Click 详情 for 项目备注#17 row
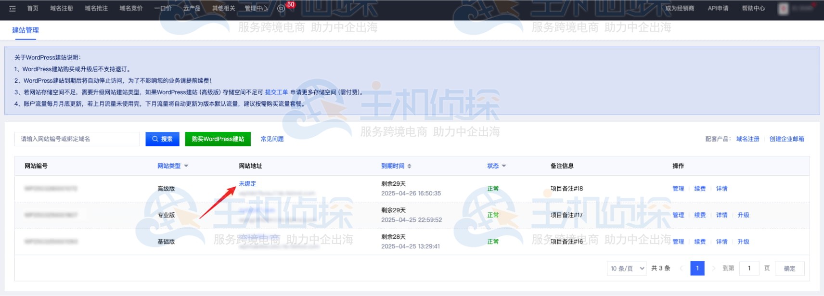 (x=721, y=215)
